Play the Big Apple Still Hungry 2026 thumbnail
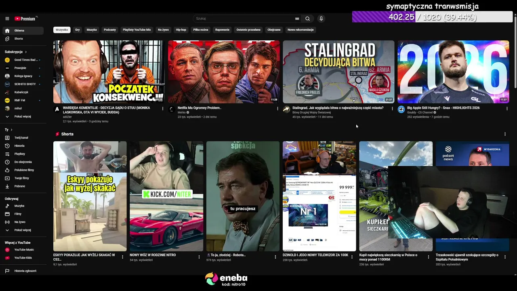The width and height of the screenshot is (517, 291). click(x=453, y=72)
